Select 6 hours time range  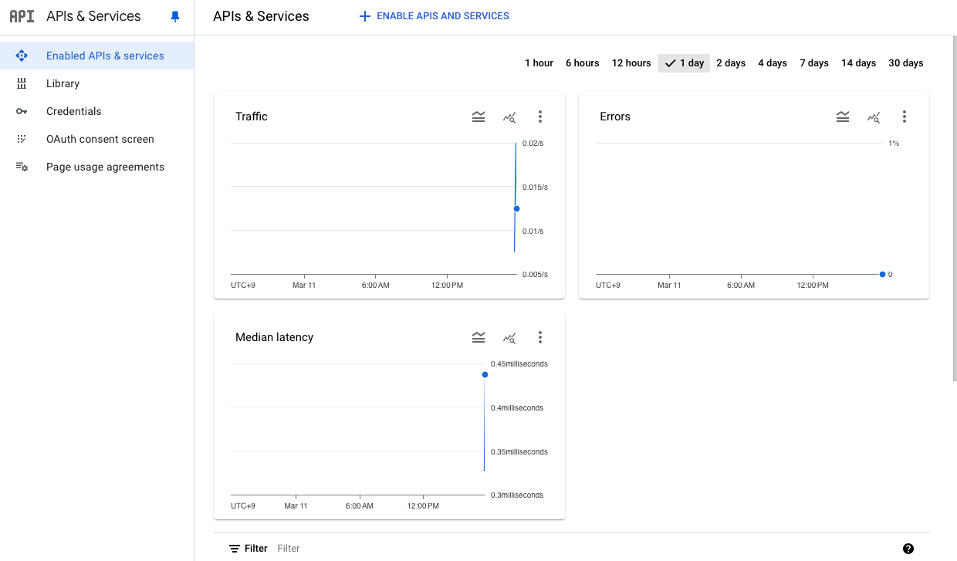click(583, 63)
